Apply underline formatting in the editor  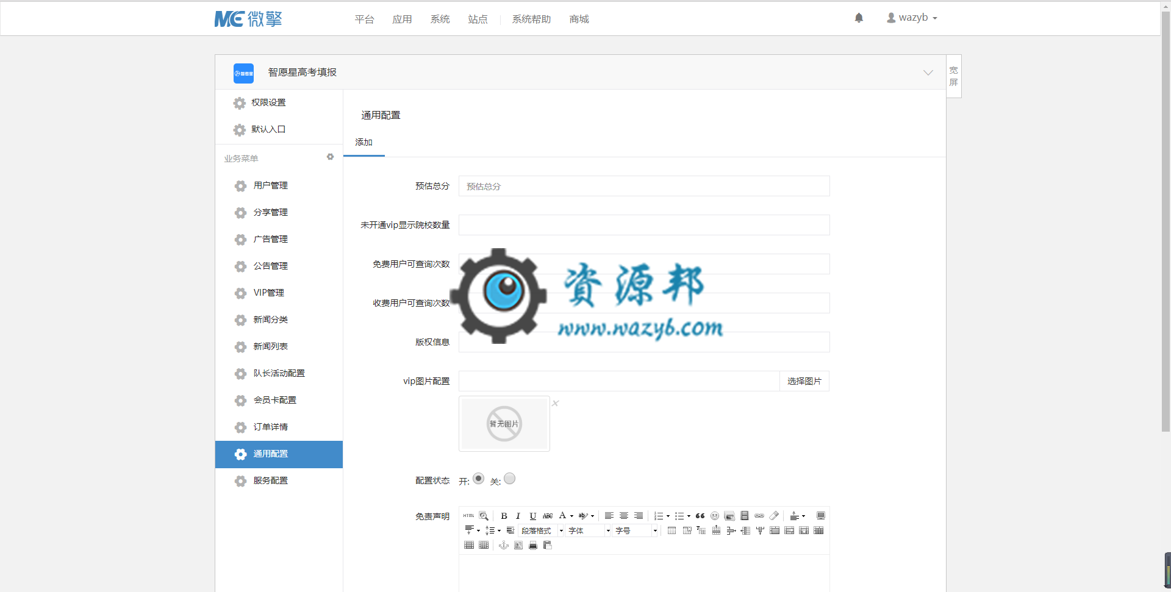pyautogui.click(x=533, y=516)
